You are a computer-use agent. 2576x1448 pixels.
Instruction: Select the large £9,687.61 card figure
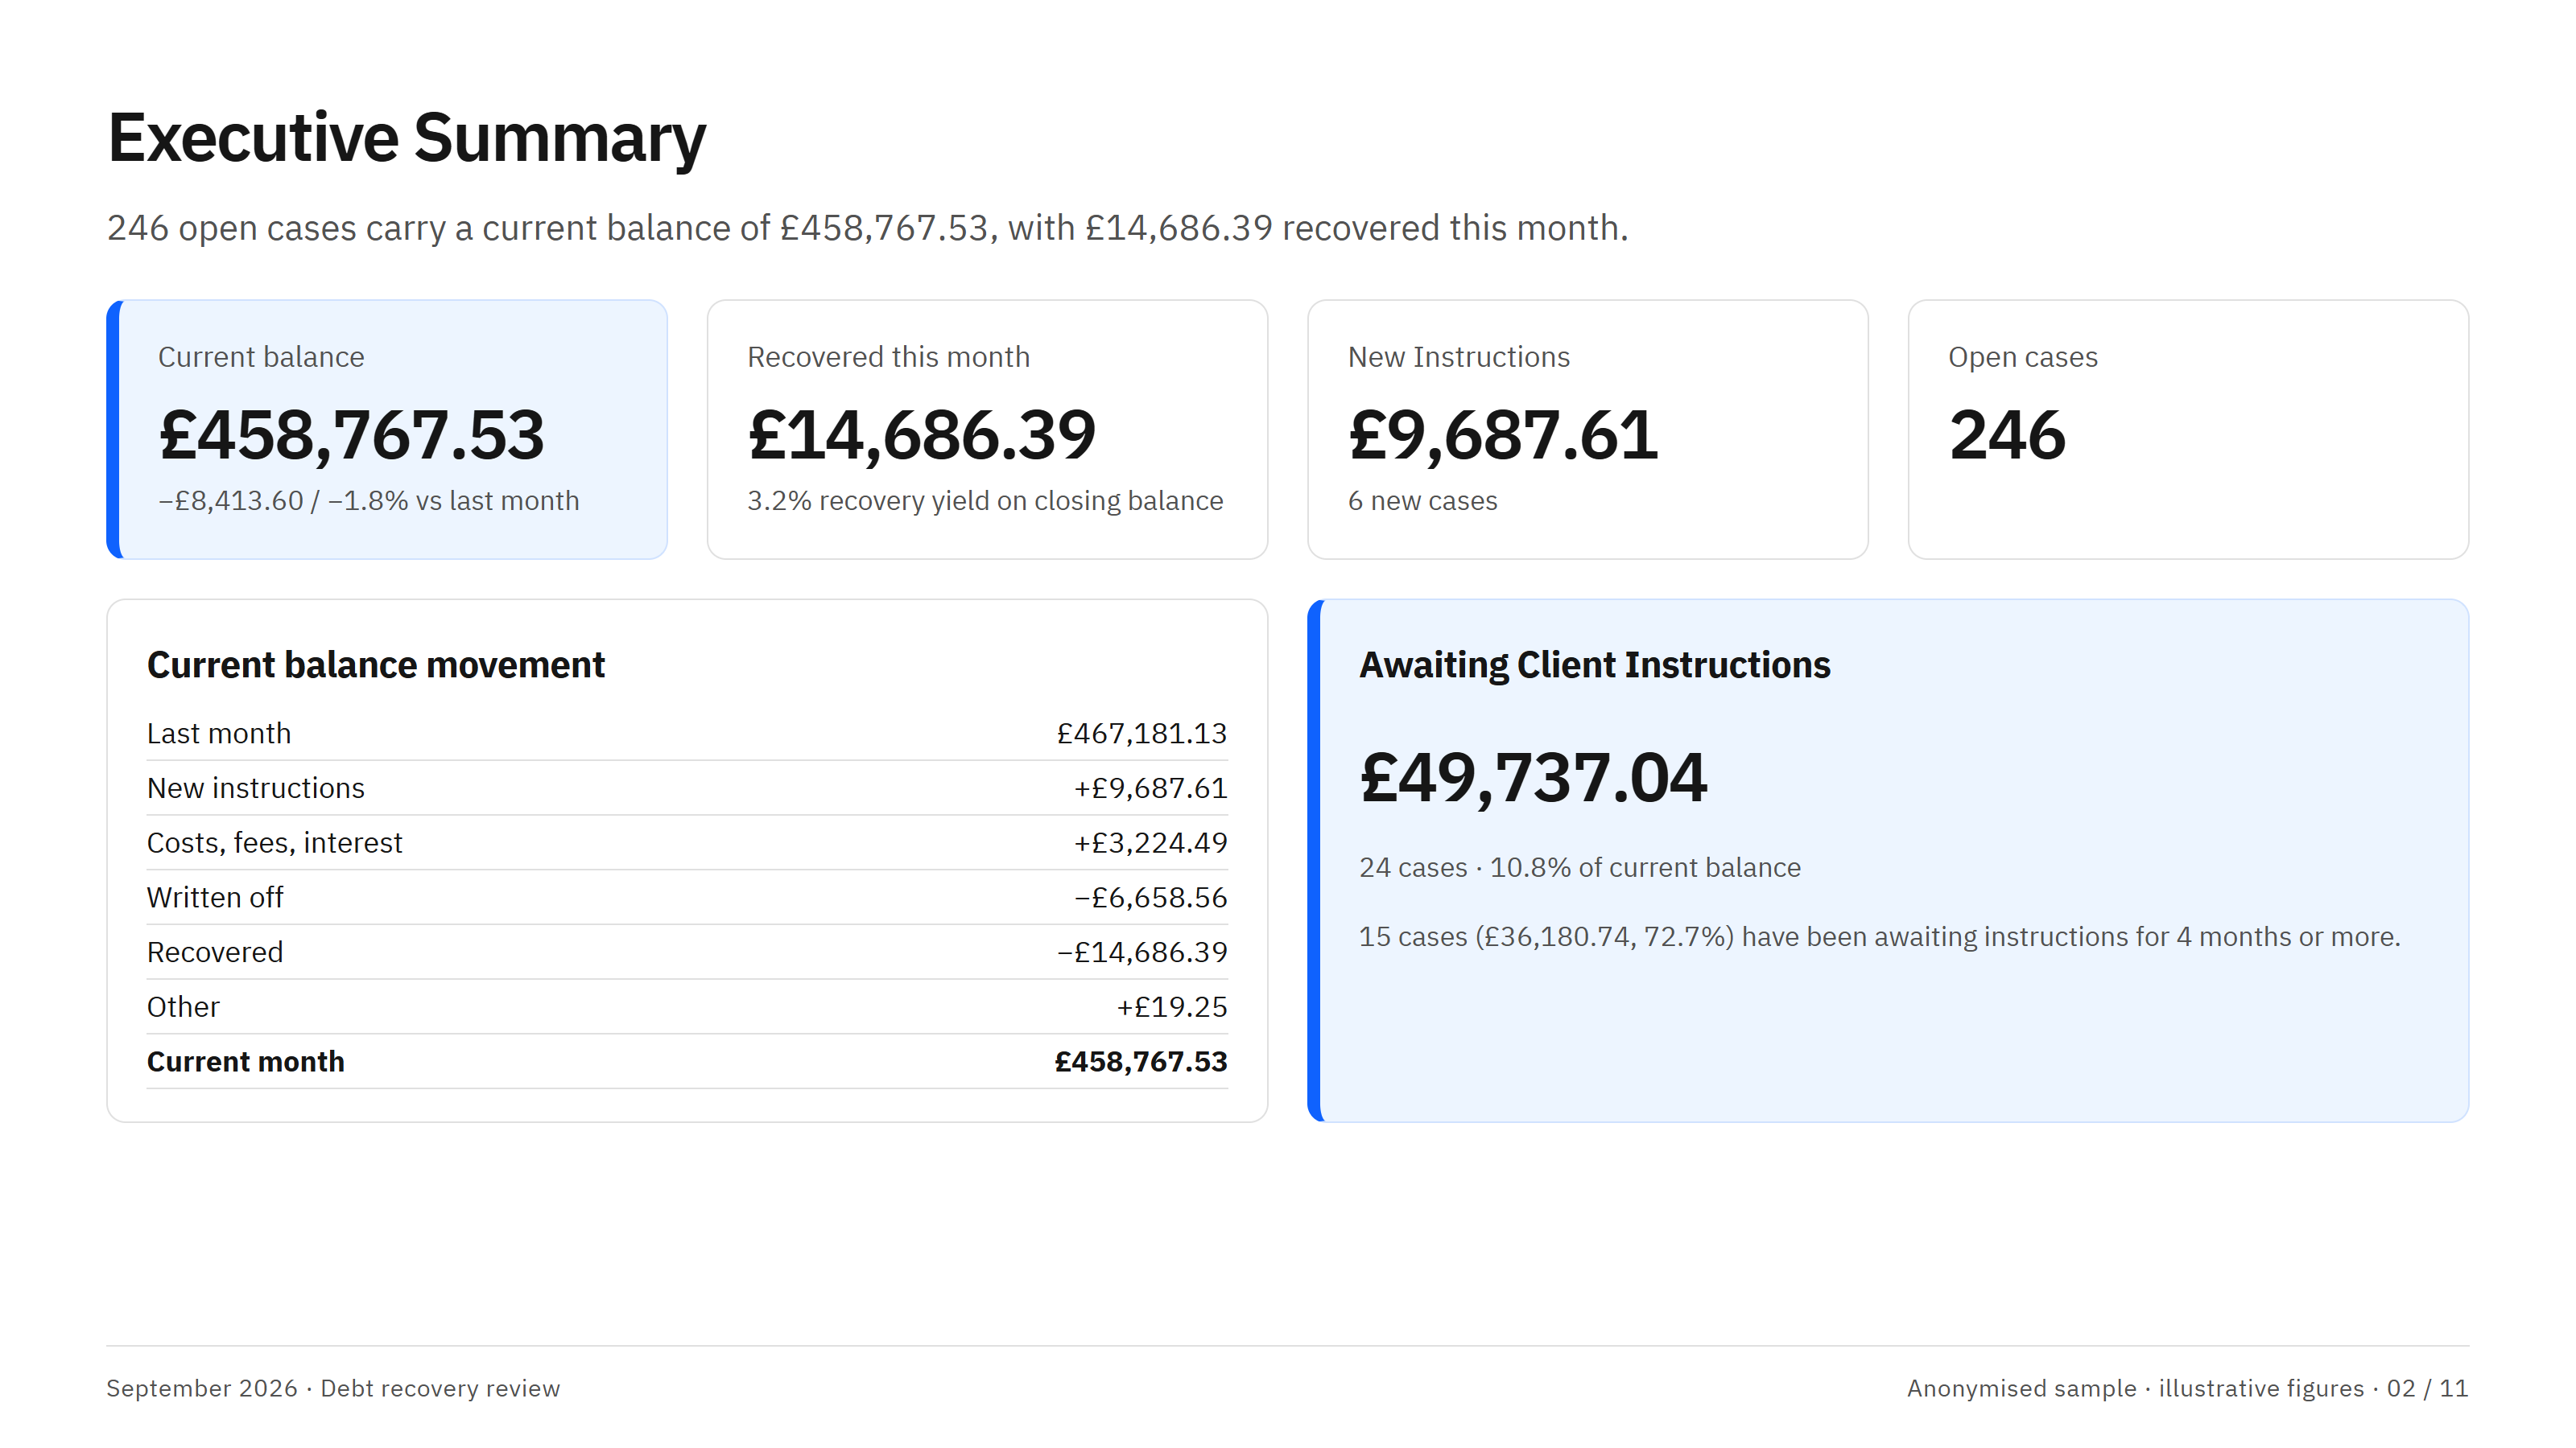pos(1503,436)
